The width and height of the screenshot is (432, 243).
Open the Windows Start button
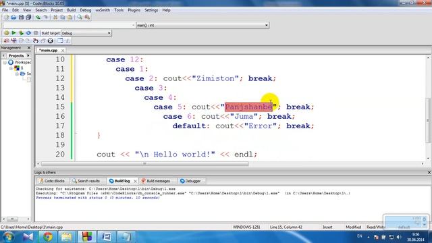click(7, 237)
